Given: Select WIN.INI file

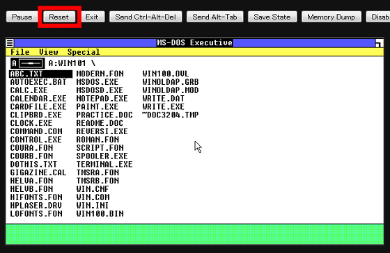Looking at the screenshot, I should pos(92,205).
